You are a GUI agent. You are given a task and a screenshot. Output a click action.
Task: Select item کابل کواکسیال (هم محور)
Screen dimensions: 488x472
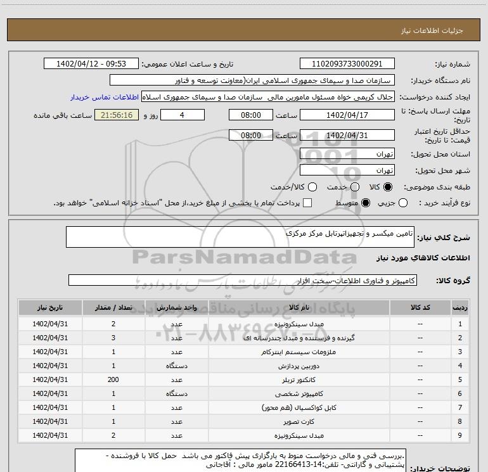(x=299, y=407)
